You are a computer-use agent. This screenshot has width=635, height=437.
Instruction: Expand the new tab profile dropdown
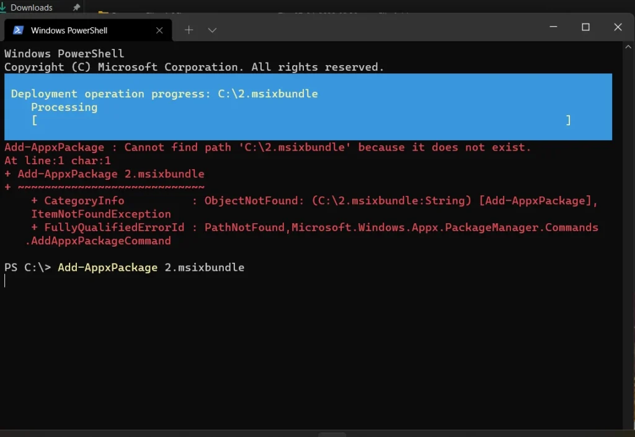pos(212,30)
